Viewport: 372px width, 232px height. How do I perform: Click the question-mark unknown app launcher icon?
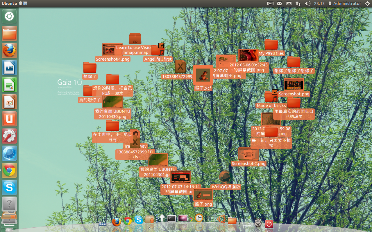click(x=9, y=204)
